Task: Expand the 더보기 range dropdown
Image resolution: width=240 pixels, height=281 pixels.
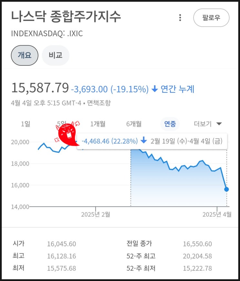Action: 208,124
